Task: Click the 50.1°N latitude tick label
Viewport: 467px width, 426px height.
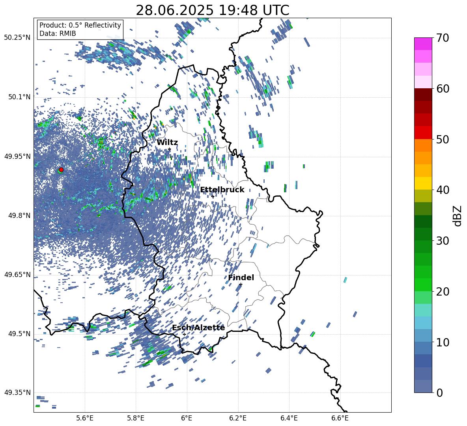Action: (19, 97)
